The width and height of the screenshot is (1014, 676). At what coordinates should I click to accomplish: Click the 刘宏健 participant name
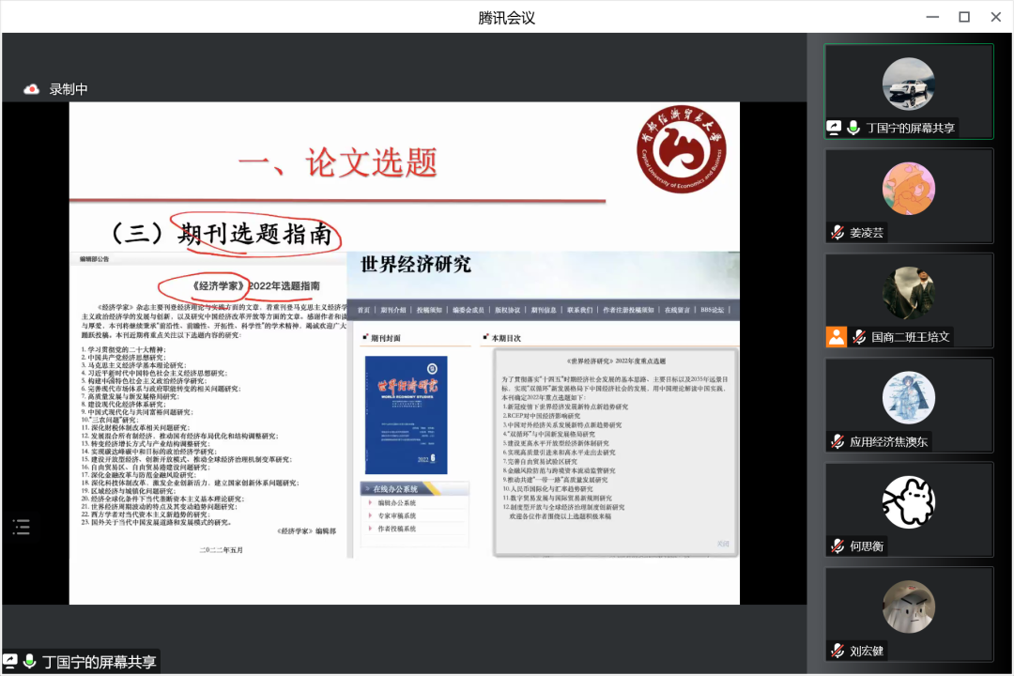[867, 651]
